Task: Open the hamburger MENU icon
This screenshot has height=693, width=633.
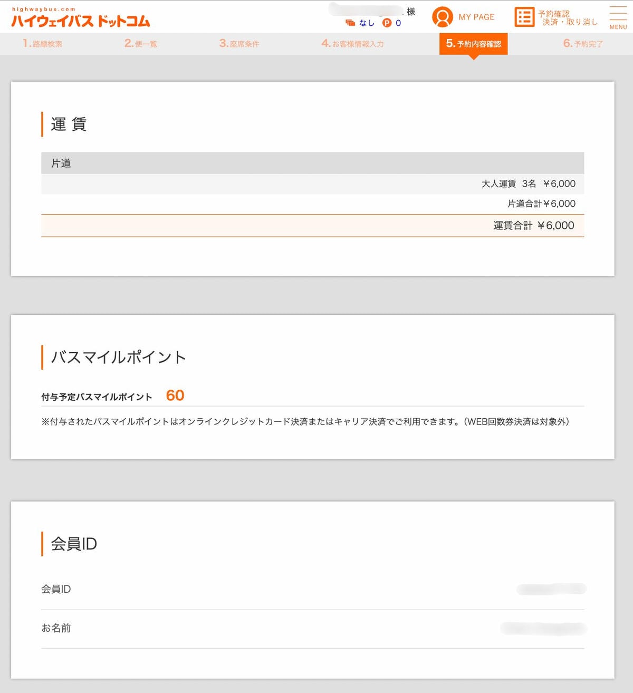Action: click(x=618, y=18)
